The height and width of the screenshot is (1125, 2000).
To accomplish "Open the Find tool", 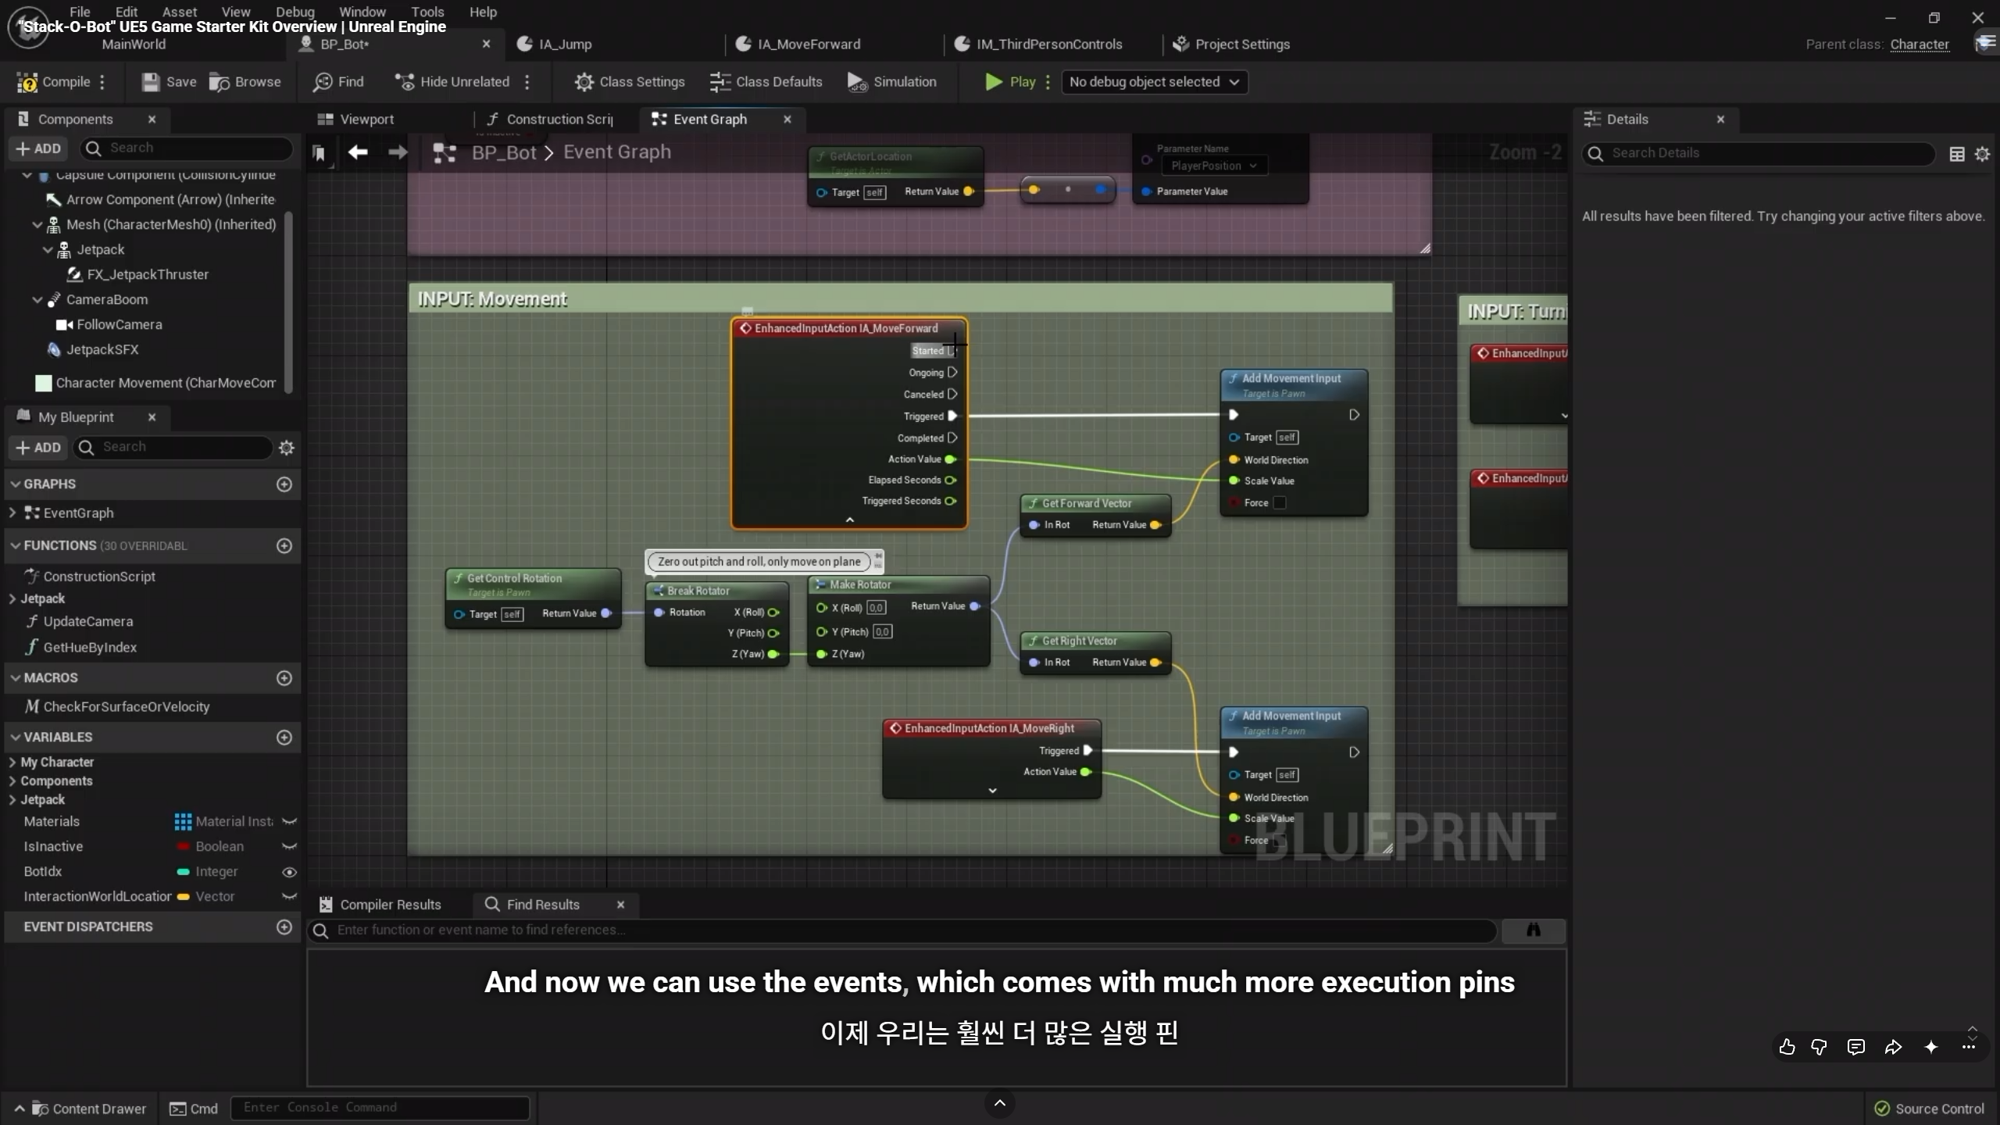I will [338, 82].
